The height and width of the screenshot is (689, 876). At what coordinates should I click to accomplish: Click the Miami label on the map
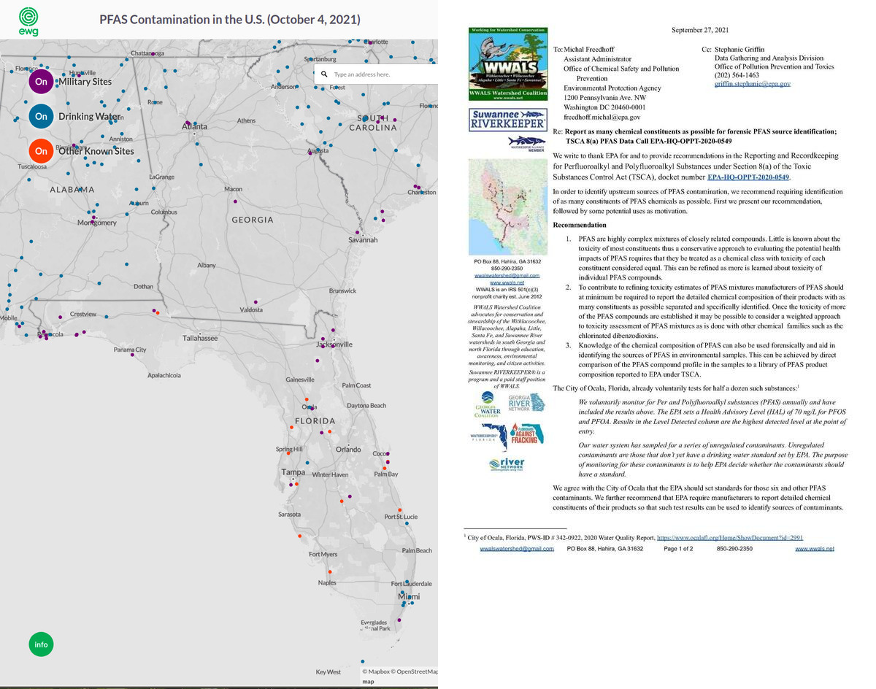pyautogui.click(x=409, y=597)
